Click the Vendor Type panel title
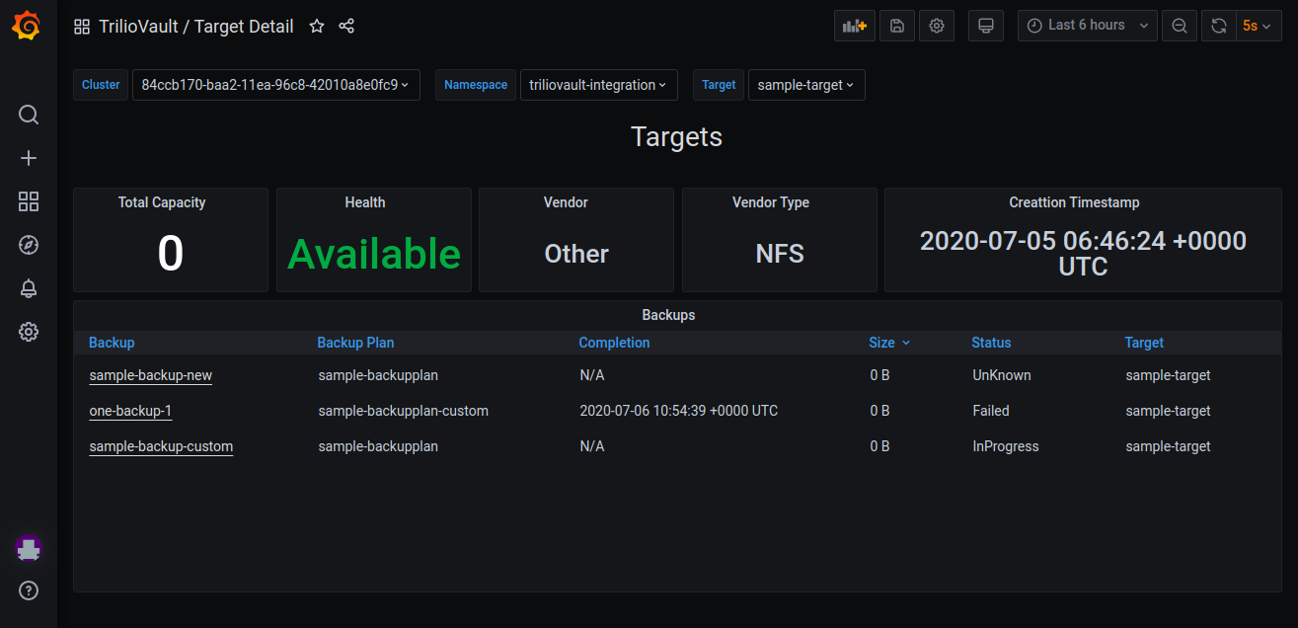1298x628 pixels. tap(771, 202)
